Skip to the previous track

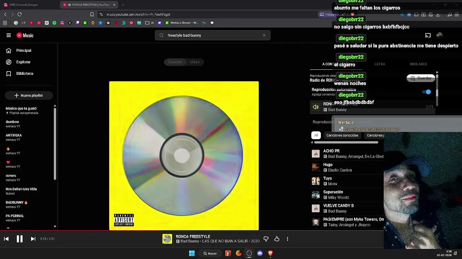click(6, 239)
